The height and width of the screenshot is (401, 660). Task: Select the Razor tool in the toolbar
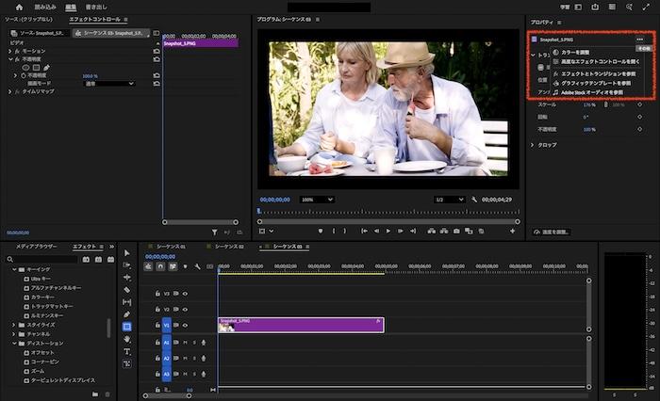127,289
